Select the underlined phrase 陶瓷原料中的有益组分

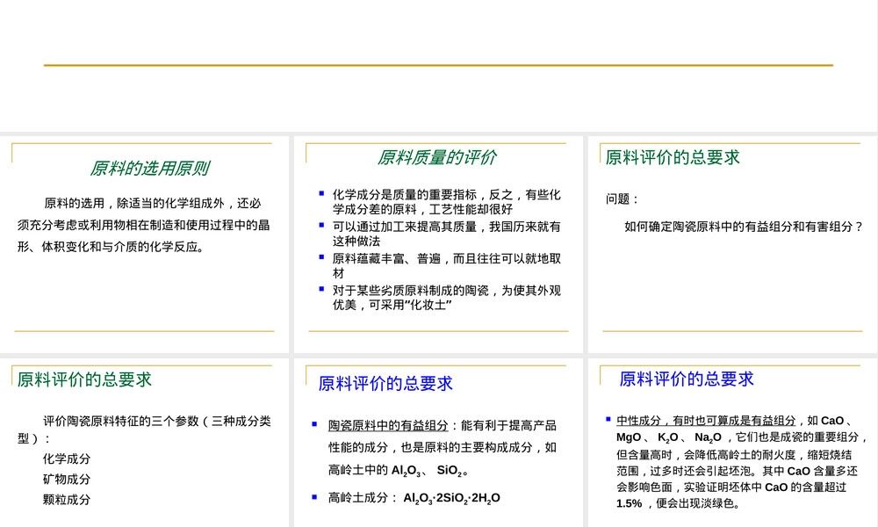[388, 426]
